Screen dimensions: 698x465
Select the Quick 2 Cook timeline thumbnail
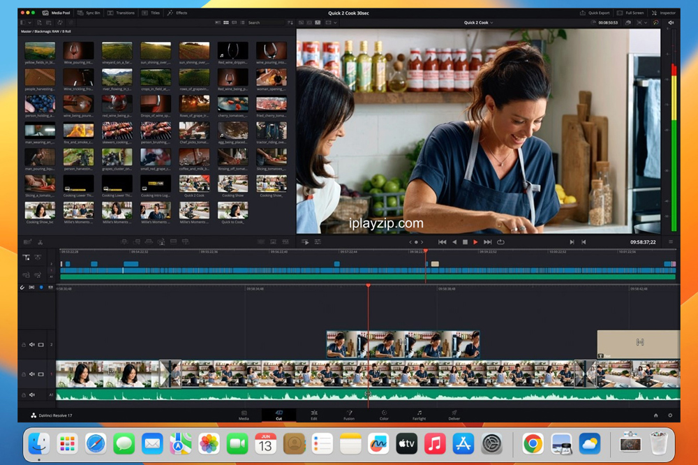click(x=195, y=184)
